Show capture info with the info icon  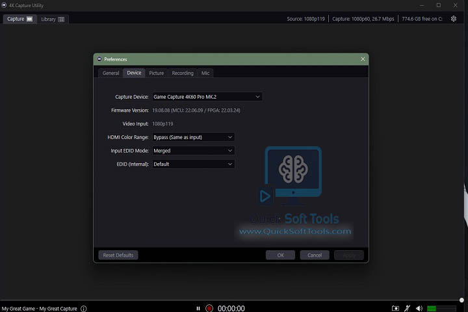(84, 308)
